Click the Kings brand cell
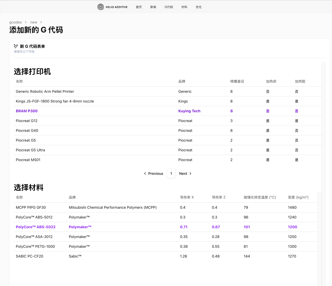The width and height of the screenshot is (332, 286). pyautogui.click(x=183, y=101)
